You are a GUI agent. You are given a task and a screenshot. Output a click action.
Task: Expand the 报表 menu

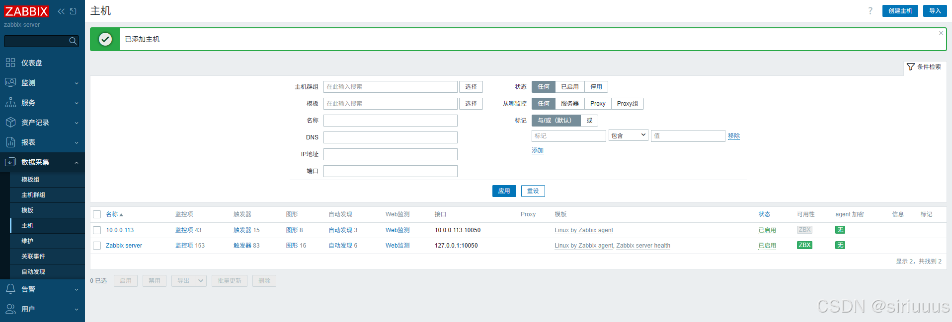click(x=42, y=142)
